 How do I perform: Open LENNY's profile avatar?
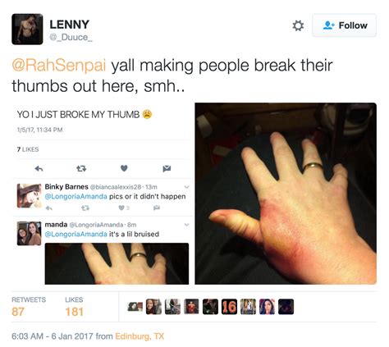point(27,29)
